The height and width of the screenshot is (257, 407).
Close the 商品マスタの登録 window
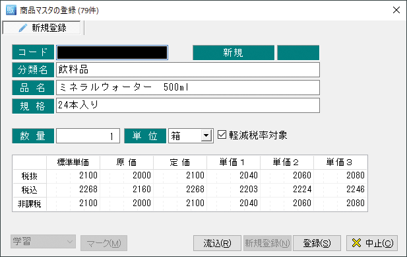[396, 10]
